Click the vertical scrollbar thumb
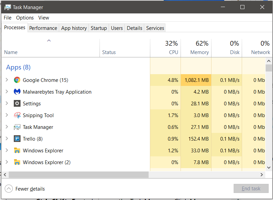Screen dimensions: 273x200 tap(269, 68)
